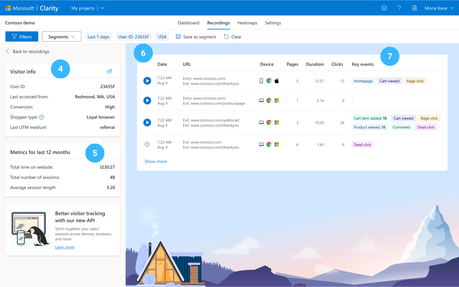Click the smiley feedback icon
Viewport: 459px width, 287px height.
pyautogui.click(x=384, y=8)
